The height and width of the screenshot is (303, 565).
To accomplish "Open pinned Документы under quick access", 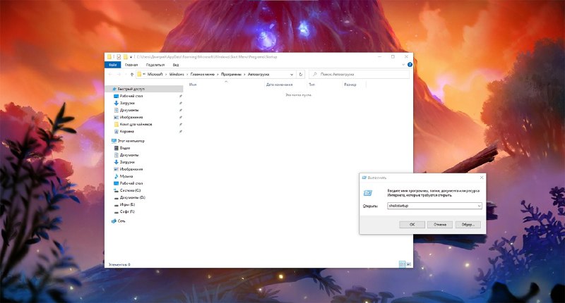I will click(129, 111).
